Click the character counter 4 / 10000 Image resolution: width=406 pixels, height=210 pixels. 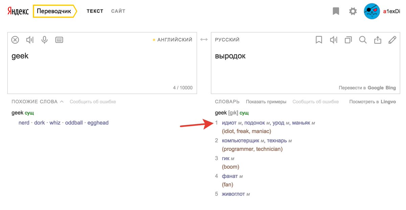coord(183,88)
